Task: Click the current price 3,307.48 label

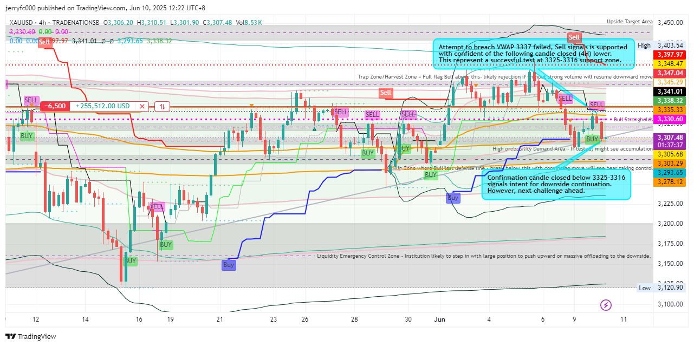Action: coord(670,138)
